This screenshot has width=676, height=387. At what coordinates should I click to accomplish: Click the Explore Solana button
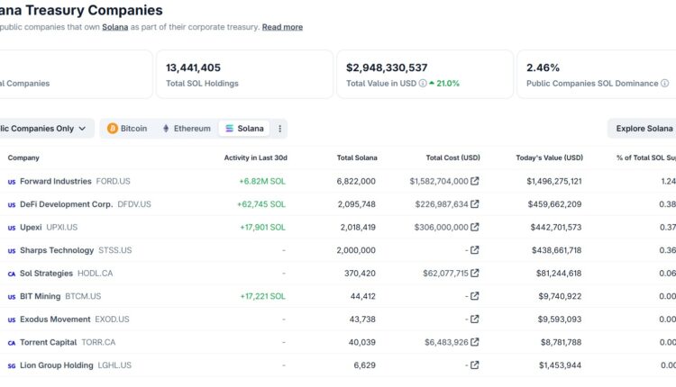[643, 129]
